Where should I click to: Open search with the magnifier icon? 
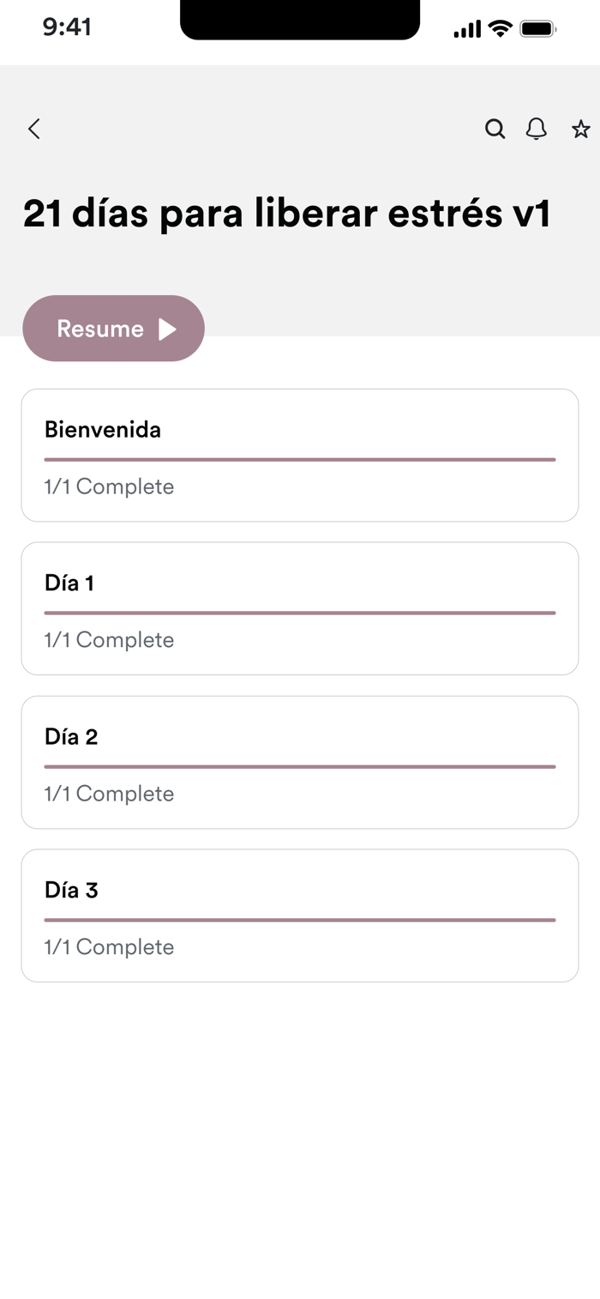[495, 130]
